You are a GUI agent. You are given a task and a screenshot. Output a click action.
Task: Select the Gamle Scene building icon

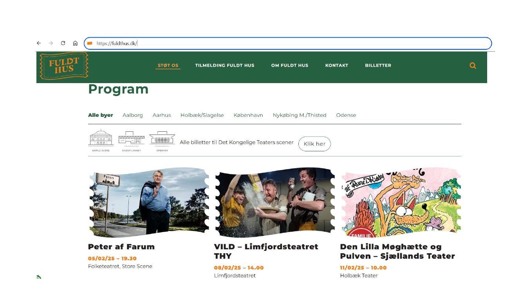tap(101, 140)
